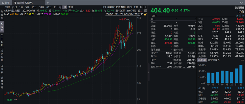
Task: Select the 月 monthly period
Action: pyautogui.click(x=65, y=7)
